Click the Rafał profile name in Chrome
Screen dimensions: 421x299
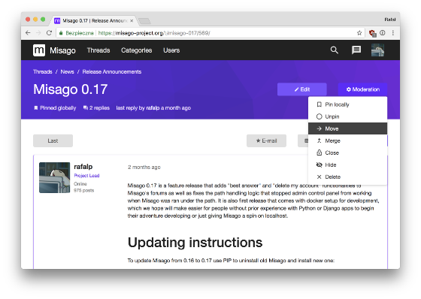(390, 20)
